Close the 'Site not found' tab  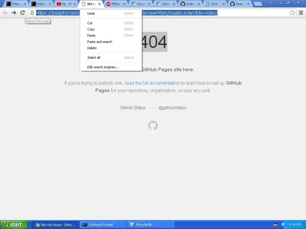tap(99, 4)
